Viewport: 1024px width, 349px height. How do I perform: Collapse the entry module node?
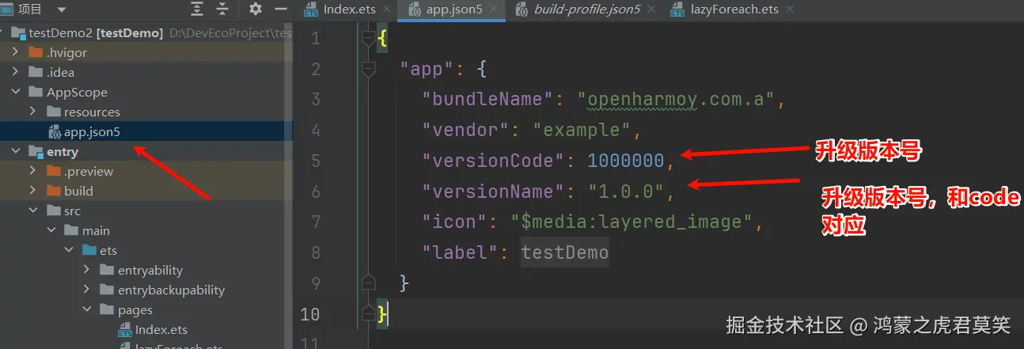pyautogui.click(x=15, y=152)
